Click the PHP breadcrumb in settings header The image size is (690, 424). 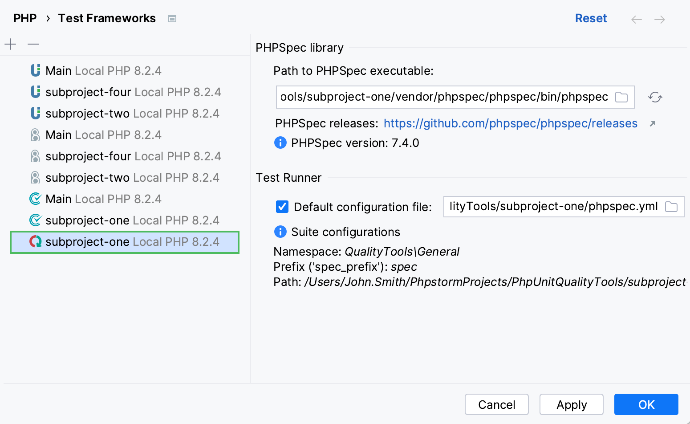tap(24, 18)
